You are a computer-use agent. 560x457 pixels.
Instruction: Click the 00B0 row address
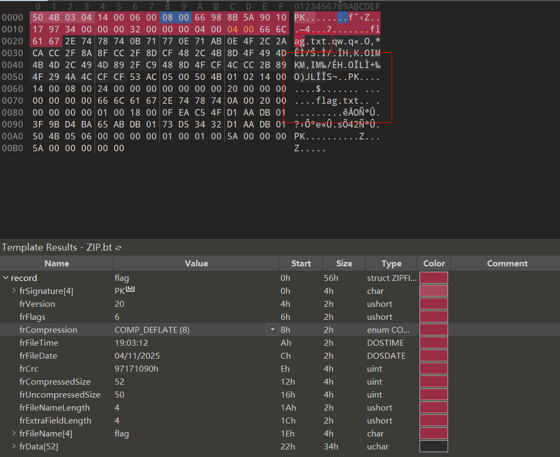tap(12, 148)
